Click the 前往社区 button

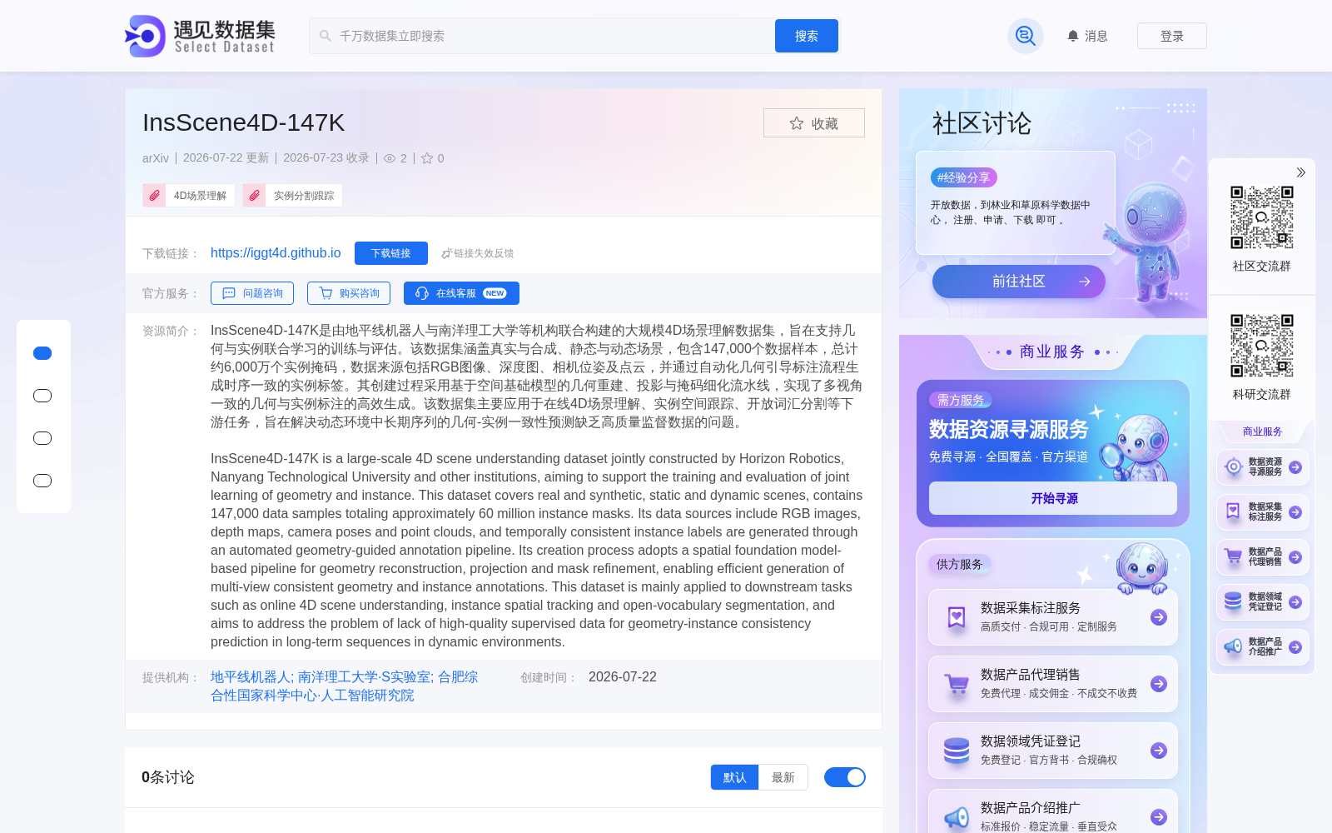coord(1019,282)
